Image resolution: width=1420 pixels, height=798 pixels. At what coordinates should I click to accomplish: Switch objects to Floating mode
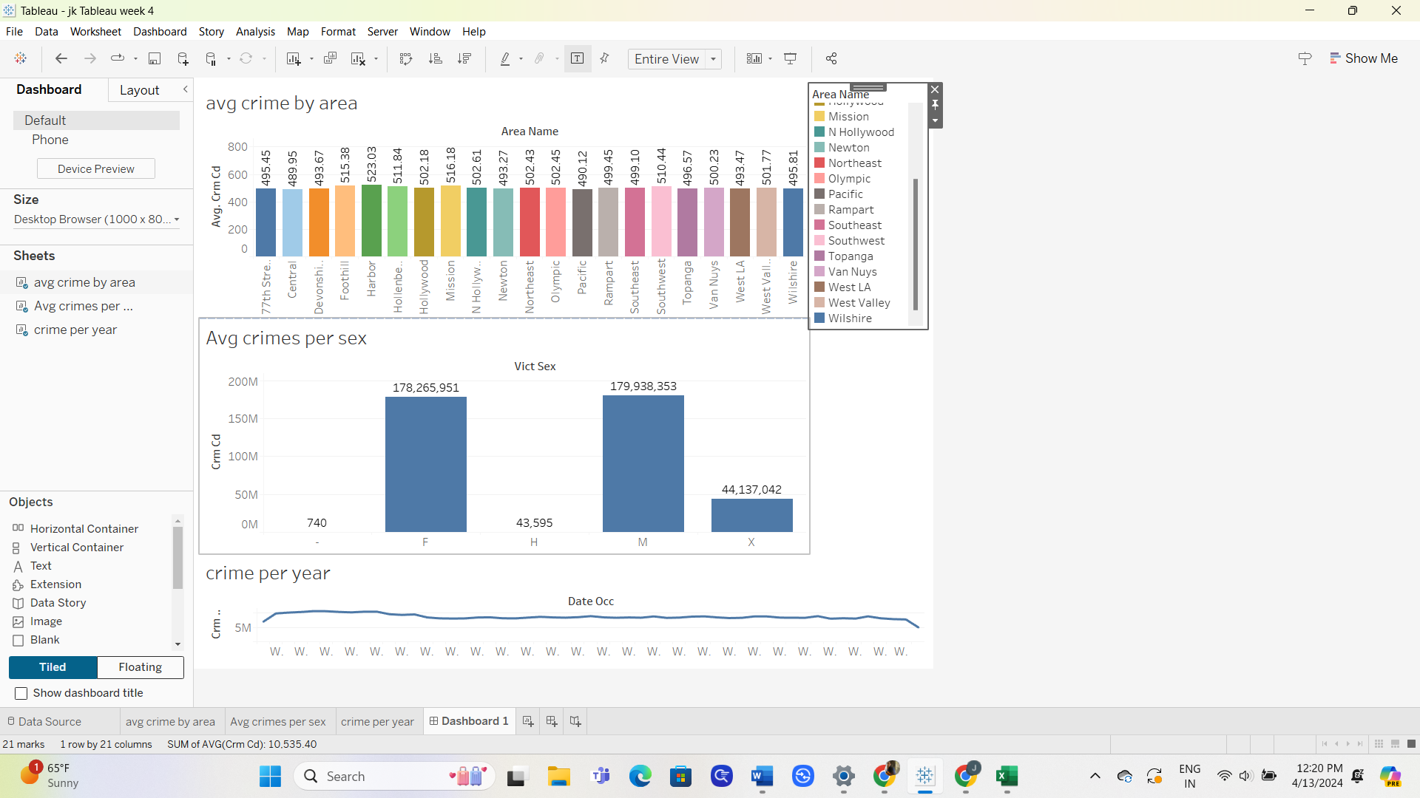[x=140, y=667]
